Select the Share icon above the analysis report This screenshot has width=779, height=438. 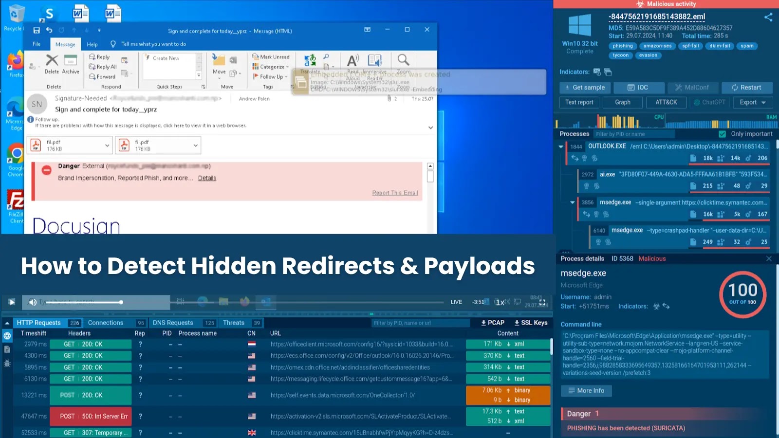768,17
